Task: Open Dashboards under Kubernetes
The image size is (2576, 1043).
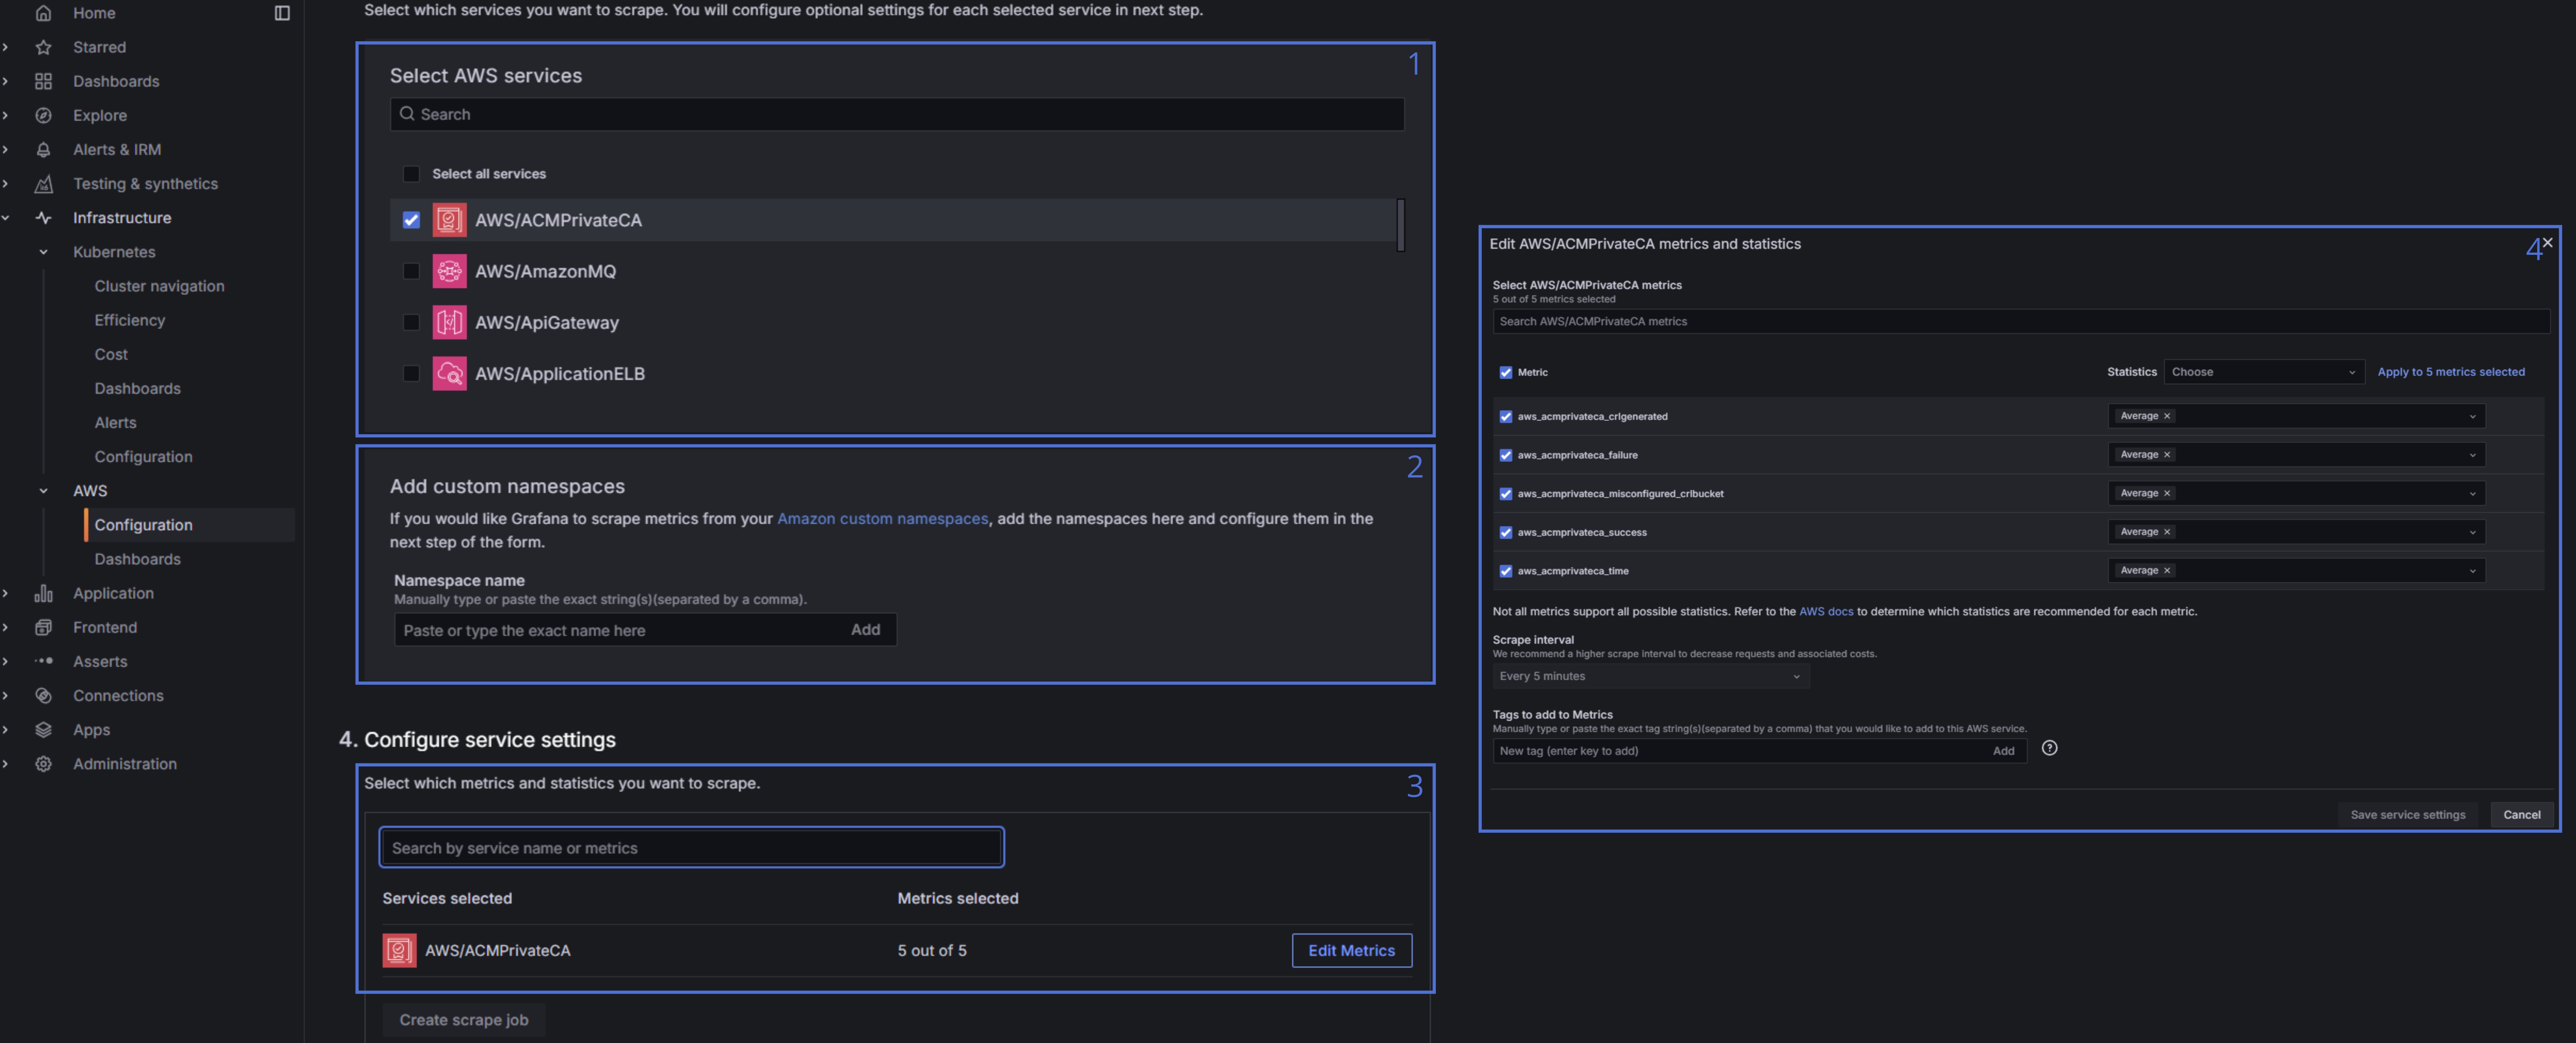Action: (137, 388)
